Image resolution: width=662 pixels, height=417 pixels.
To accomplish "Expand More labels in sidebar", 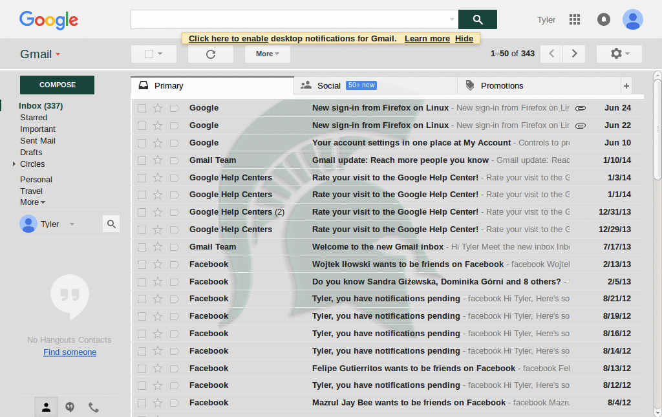I will pyautogui.click(x=32, y=202).
